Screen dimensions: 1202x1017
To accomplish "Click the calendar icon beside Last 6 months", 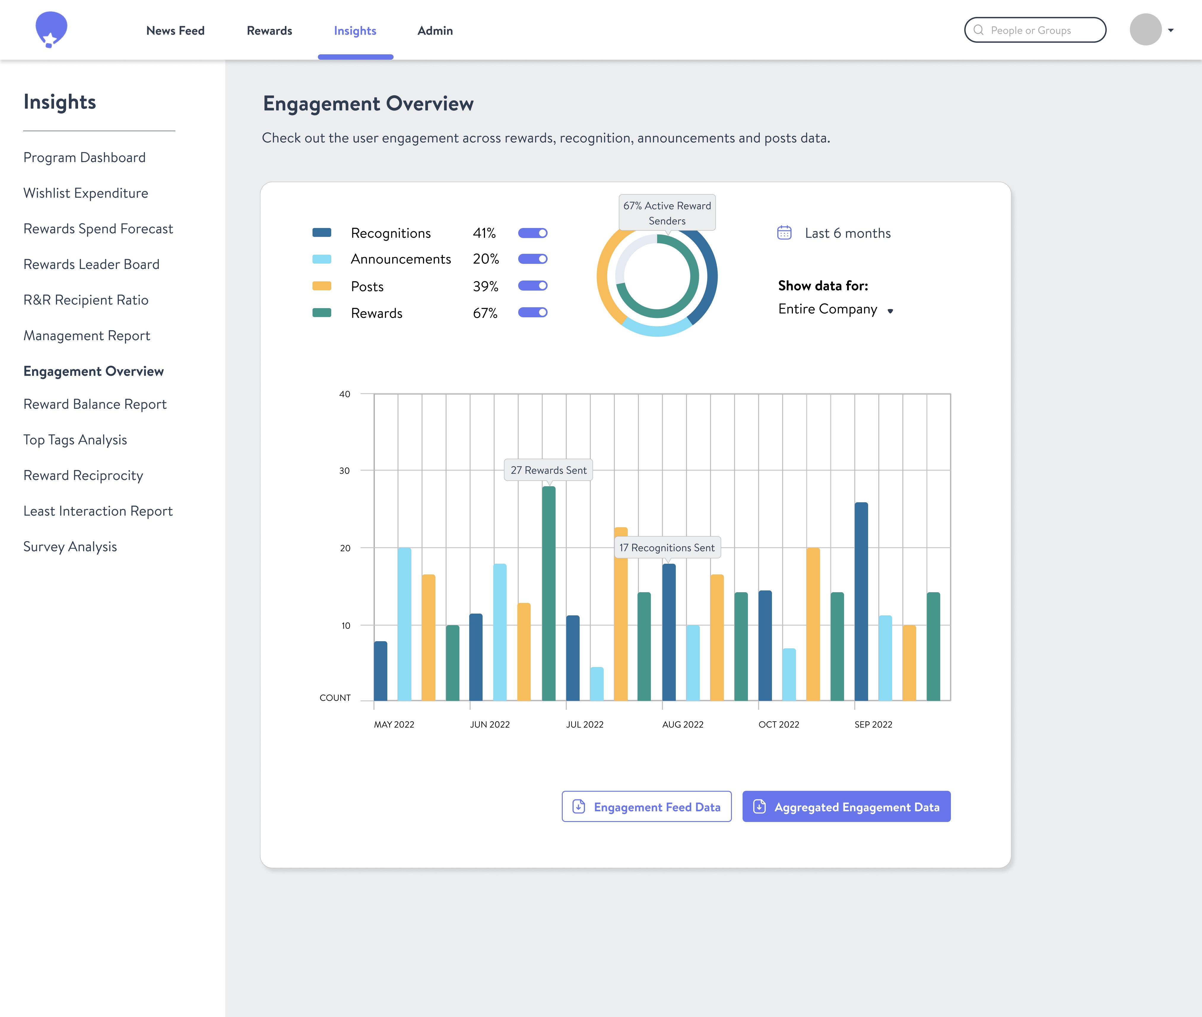I will 784,233.
